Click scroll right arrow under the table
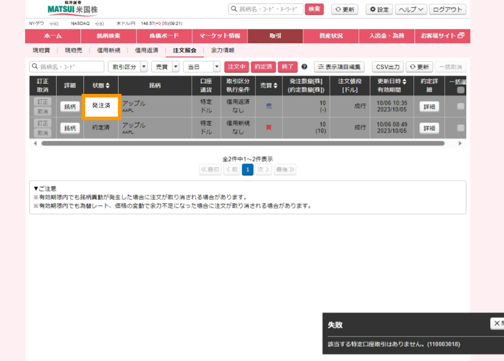504x361 pixels. pos(460,143)
